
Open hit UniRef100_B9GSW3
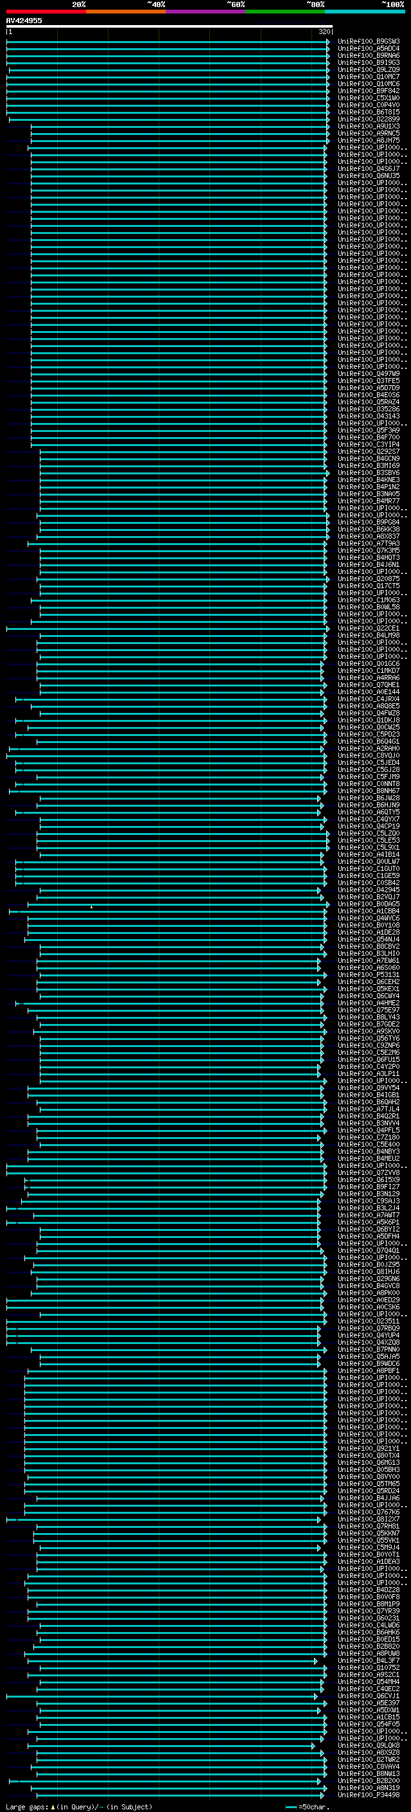coord(369,42)
